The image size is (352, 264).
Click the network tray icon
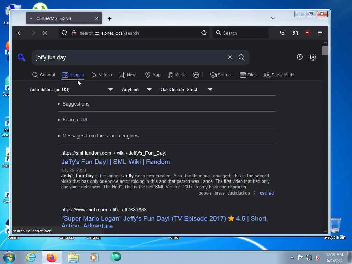(x=309, y=257)
